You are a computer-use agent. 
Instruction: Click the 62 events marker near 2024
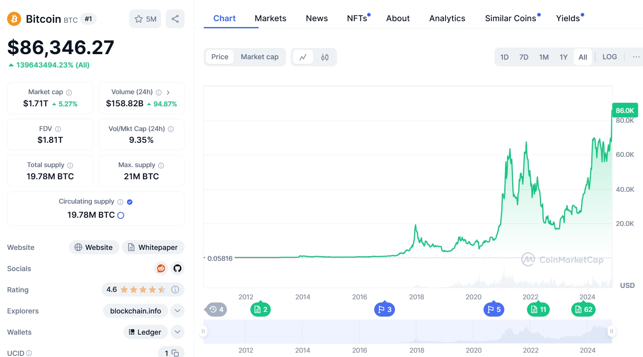click(x=583, y=310)
